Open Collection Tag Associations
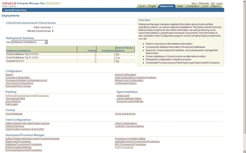 129,126
